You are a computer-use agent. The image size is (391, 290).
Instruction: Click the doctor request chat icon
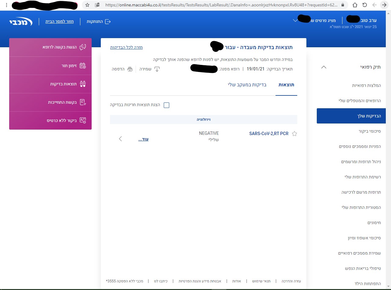(83, 47)
